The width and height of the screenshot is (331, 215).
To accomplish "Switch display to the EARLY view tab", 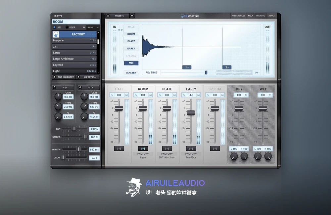I will click(131, 49).
